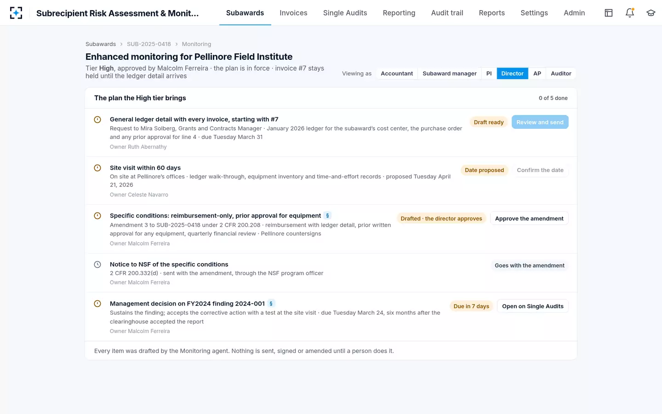Open the Settings tab
This screenshot has height=414, width=662.
[534, 13]
